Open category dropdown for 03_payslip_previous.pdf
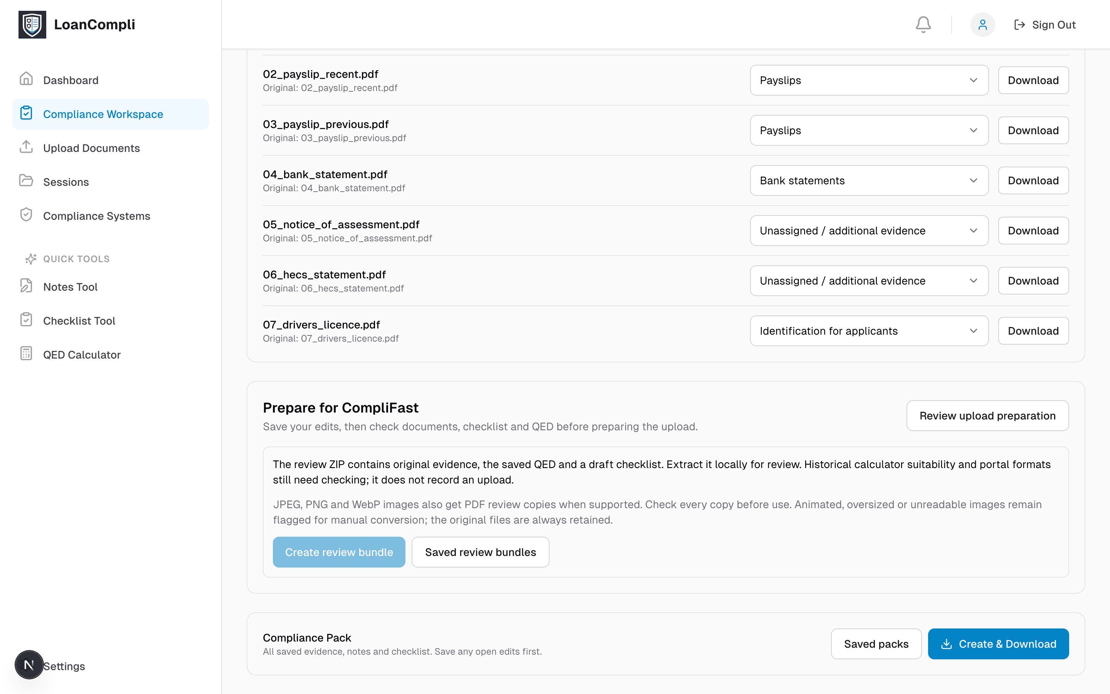 pyautogui.click(x=869, y=130)
